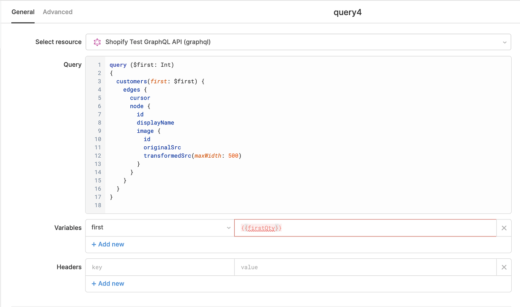
Task: Click the "customers" keyword in the query
Action: (x=132, y=81)
